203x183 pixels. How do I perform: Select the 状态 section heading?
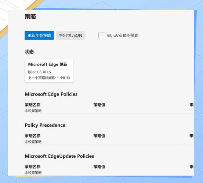click(29, 52)
